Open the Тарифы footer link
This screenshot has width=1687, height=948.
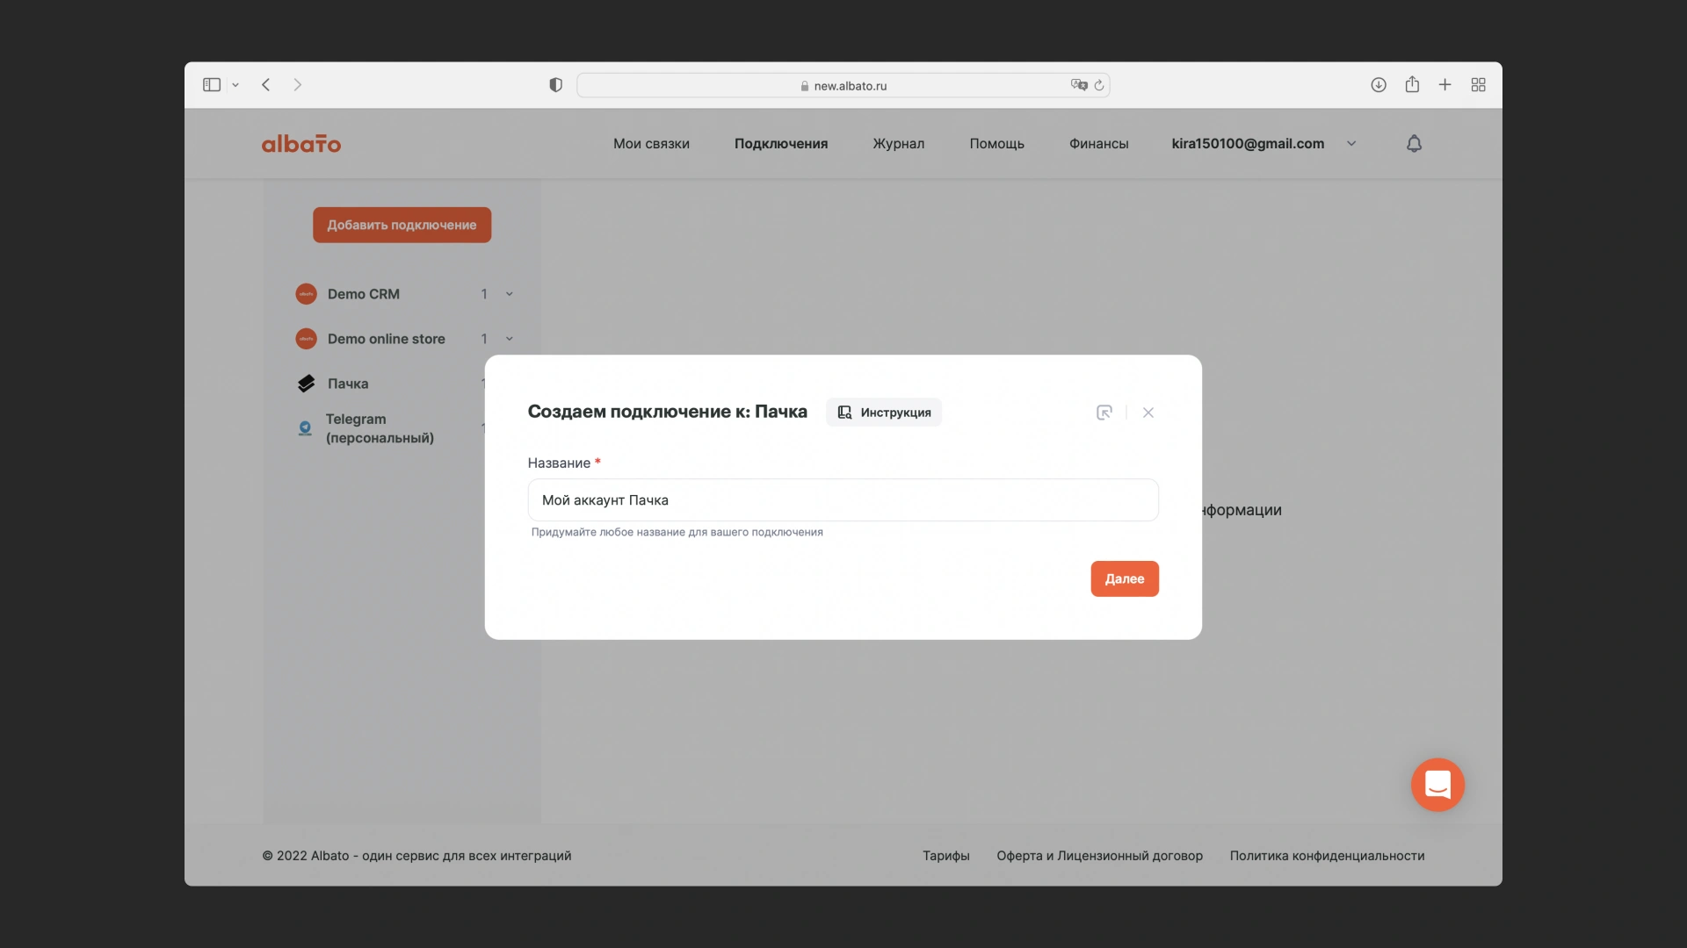pos(945,856)
